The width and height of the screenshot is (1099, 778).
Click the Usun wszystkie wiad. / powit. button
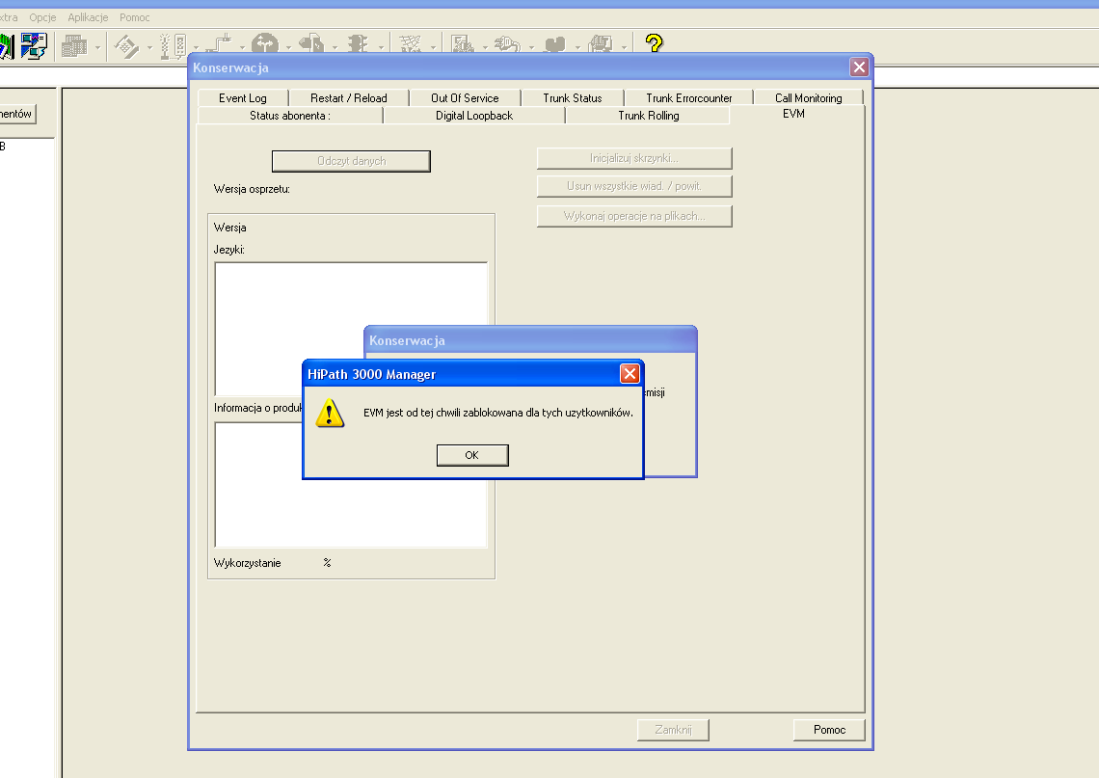click(634, 186)
